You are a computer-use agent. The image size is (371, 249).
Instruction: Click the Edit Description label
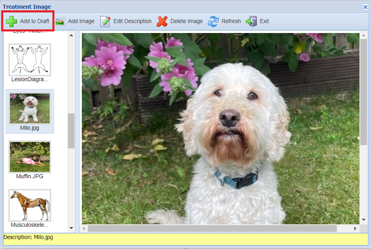click(x=132, y=21)
